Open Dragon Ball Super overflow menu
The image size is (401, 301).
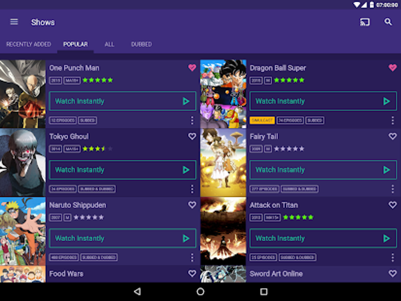pos(393,120)
